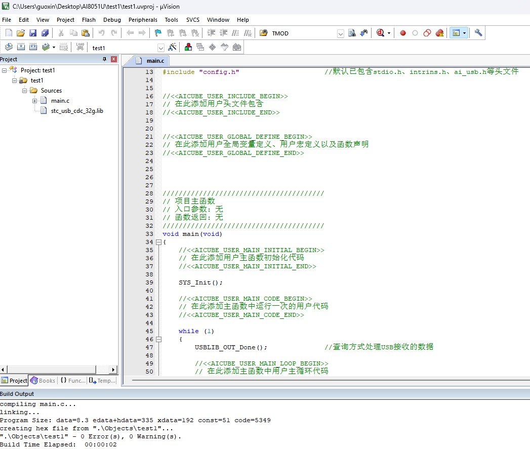Insert a bookmark with the blue flag icon

[x=158, y=33]
